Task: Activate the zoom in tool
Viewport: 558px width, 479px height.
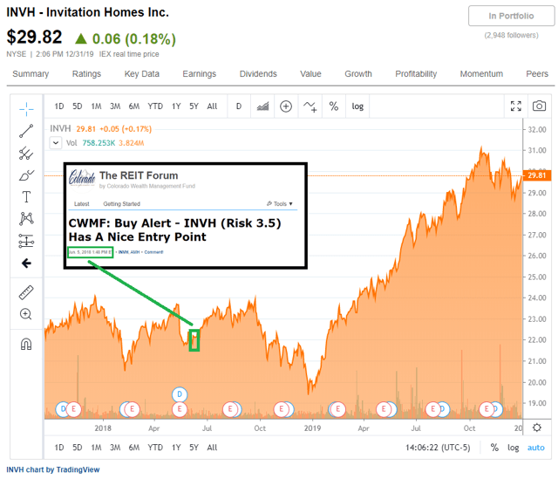Action: coord(26,314)
